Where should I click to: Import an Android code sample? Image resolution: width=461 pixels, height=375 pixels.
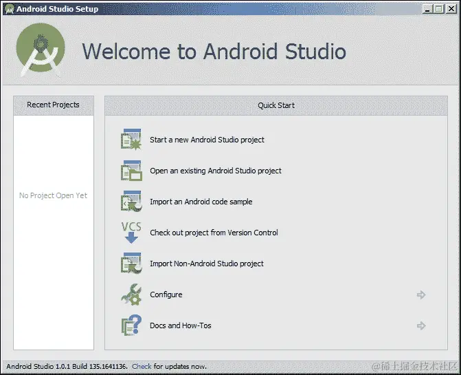201,202
